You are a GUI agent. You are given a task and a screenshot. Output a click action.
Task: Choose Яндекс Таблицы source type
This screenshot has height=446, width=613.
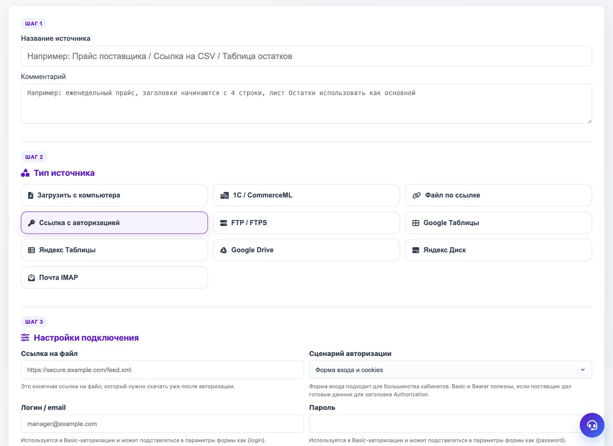(x=114, y=250)
